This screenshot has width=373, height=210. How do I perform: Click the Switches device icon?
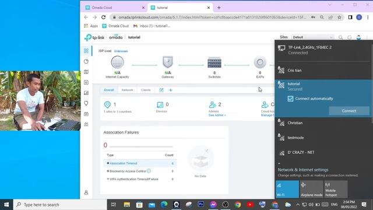tap(214, 62)
